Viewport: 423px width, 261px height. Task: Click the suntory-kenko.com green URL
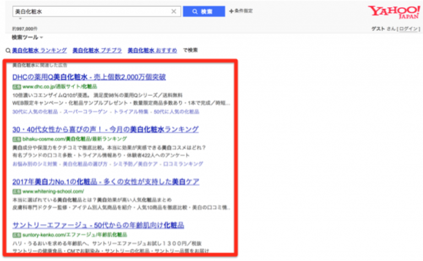pyautogui.click(x=75, y=235)
